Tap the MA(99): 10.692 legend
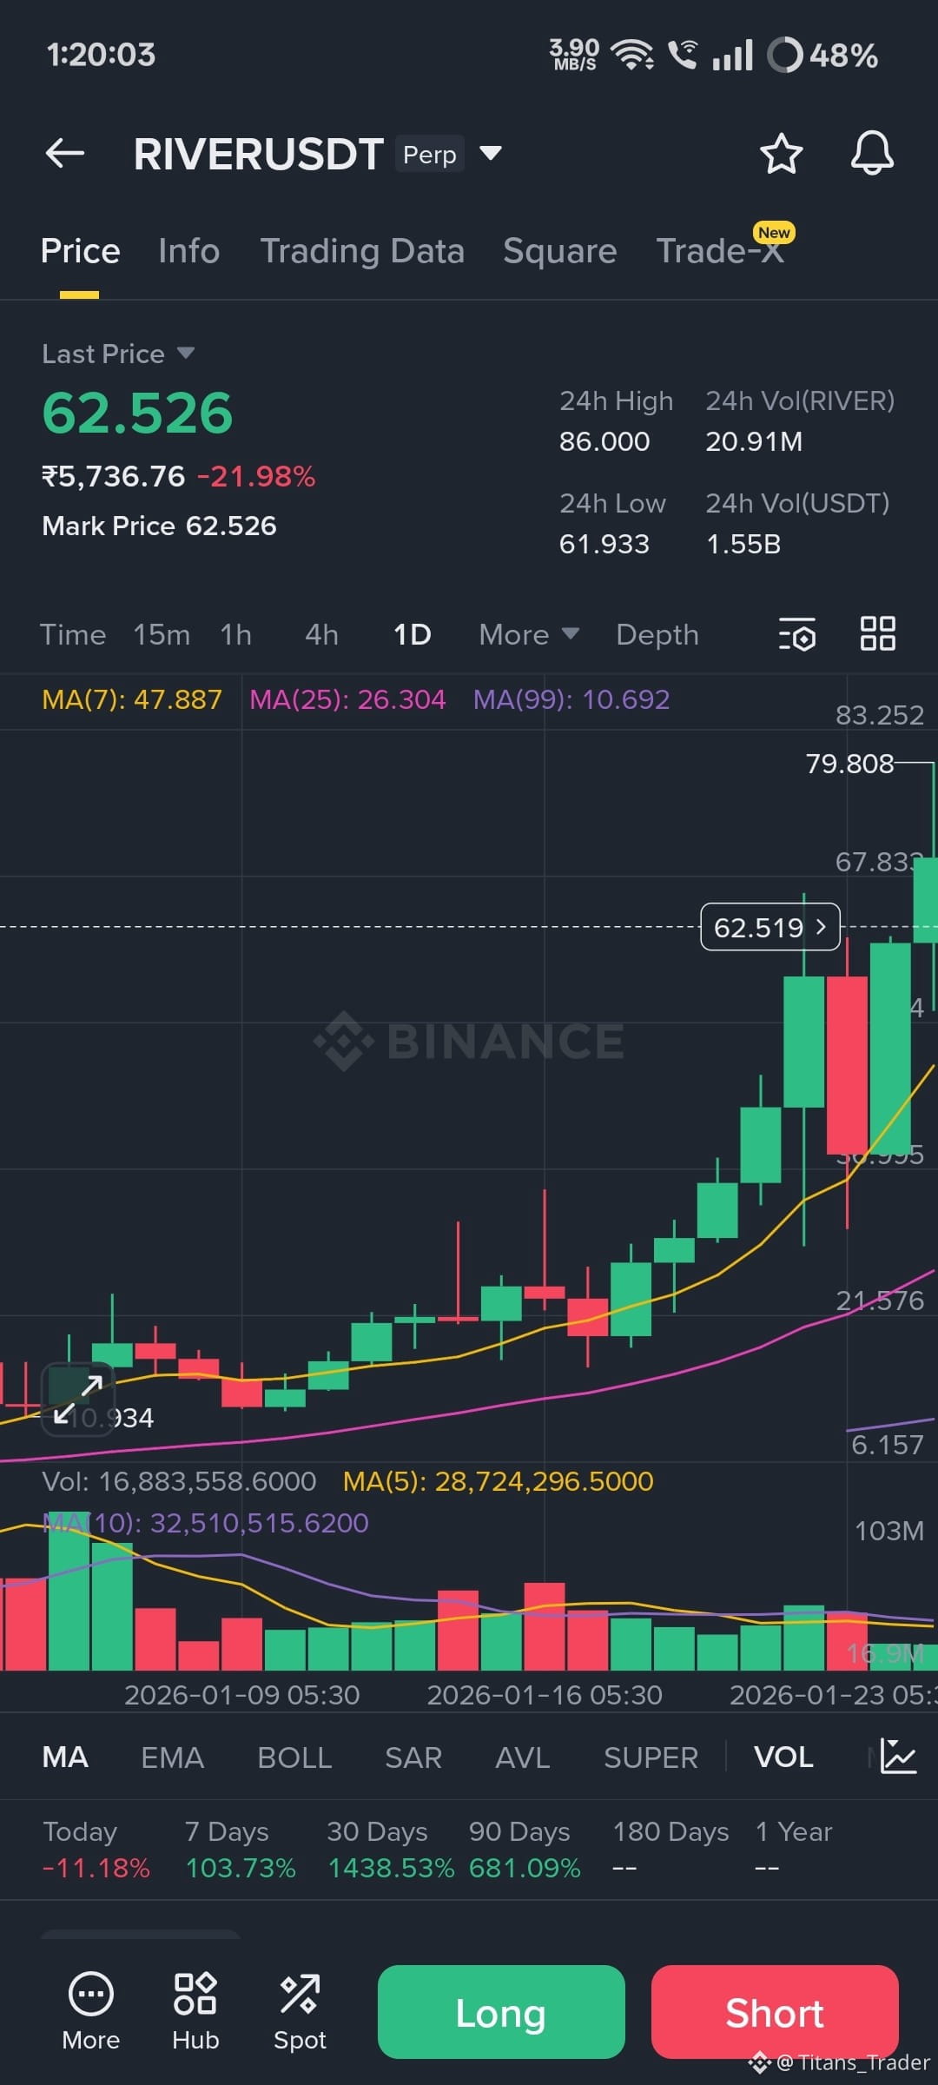Image resolution: width=938 pixels, height=2085 pixels. (571, 699)
